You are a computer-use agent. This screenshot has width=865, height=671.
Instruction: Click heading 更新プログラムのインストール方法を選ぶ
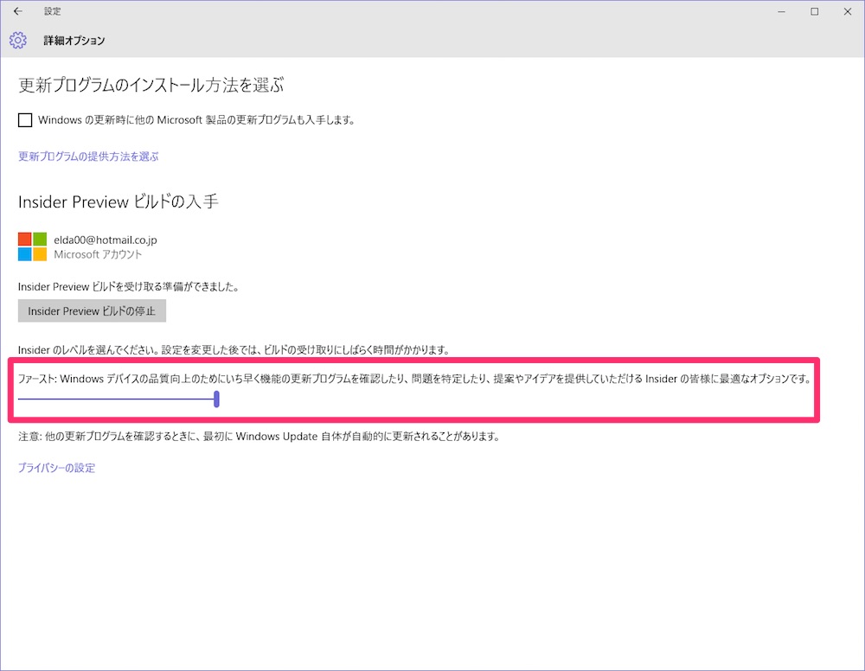(151, 85)
